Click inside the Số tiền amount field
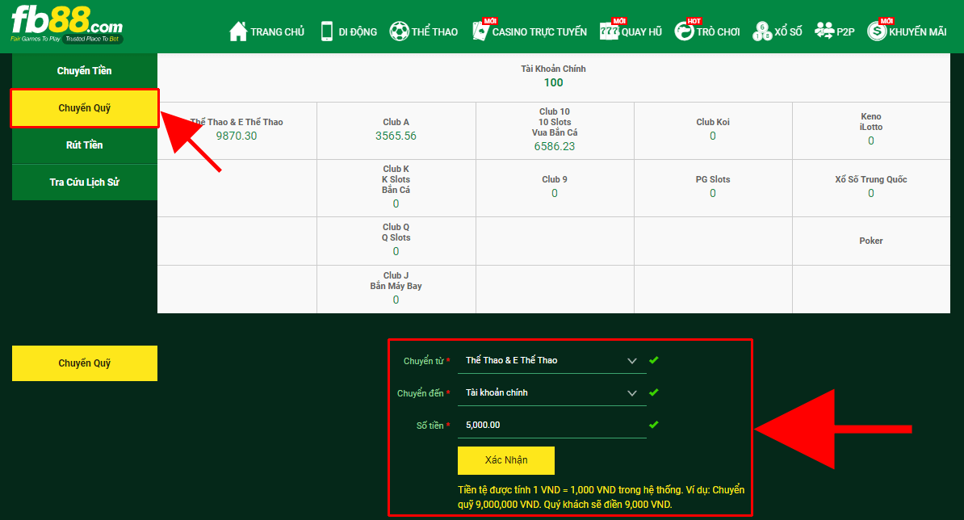964x520 pixels. pos(551,426)
